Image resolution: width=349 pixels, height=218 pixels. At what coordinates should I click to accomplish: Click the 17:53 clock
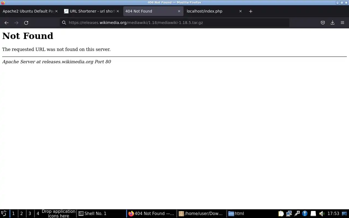click(x=333, y=214)
